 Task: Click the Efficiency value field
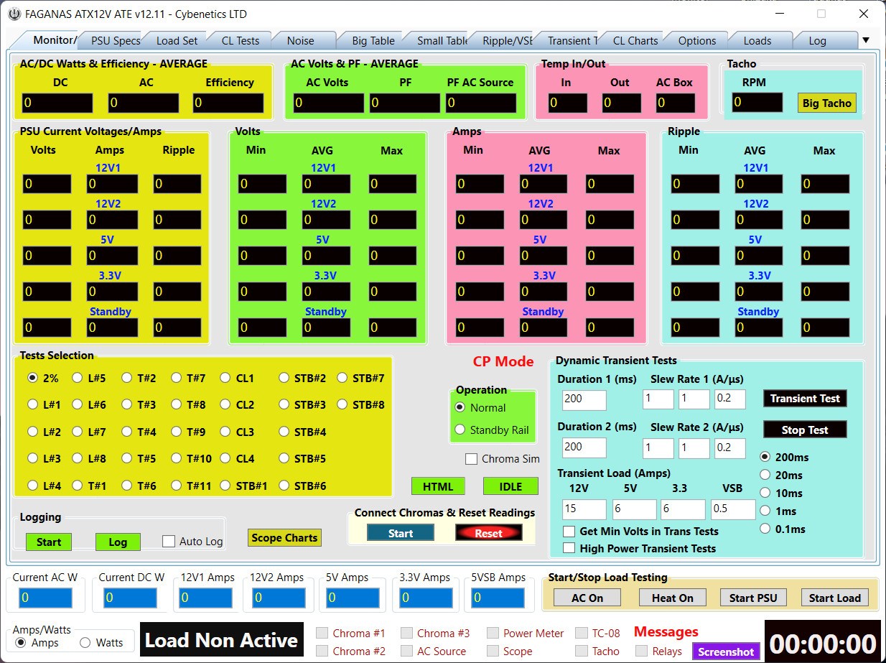229,103
